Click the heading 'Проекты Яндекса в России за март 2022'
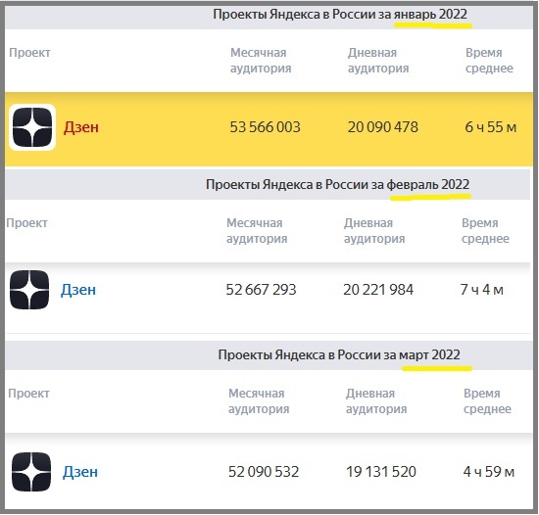 click(x=339, y=354)
